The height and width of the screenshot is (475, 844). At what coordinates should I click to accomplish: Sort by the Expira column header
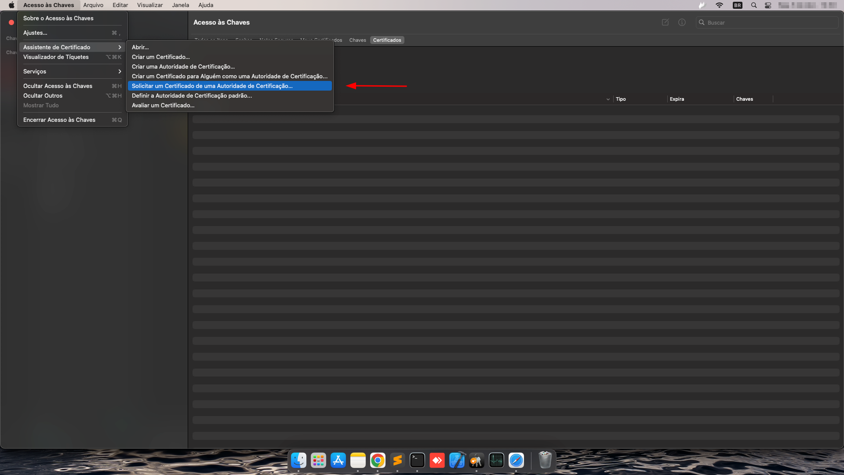pyautogui.click(x=677, y=99)
